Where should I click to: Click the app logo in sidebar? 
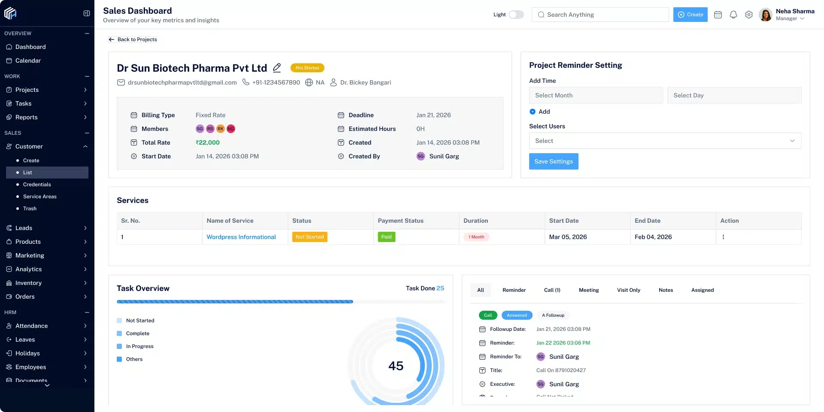(10, 13)
